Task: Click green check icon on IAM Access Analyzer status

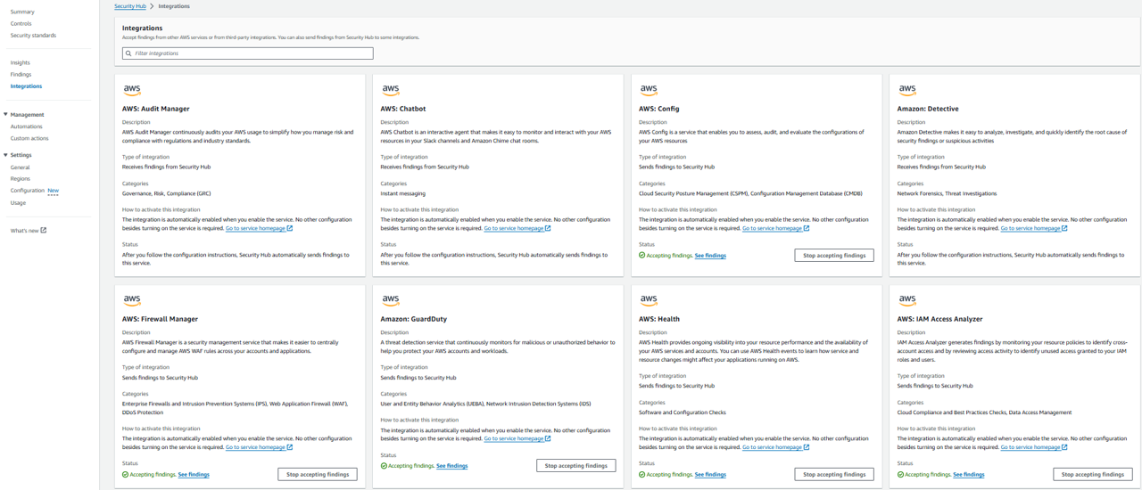Action: tap(900, 475)
